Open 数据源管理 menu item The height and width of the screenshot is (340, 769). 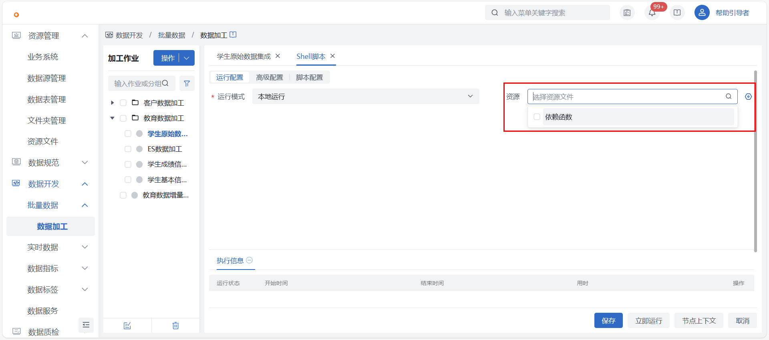point(46,78)
